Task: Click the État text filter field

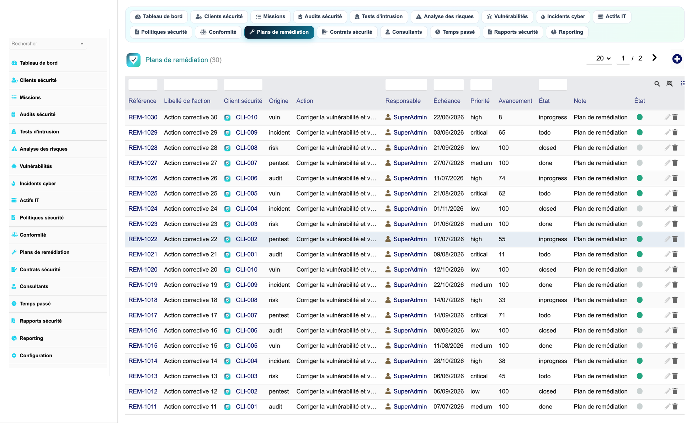Action: pos(553,85)
